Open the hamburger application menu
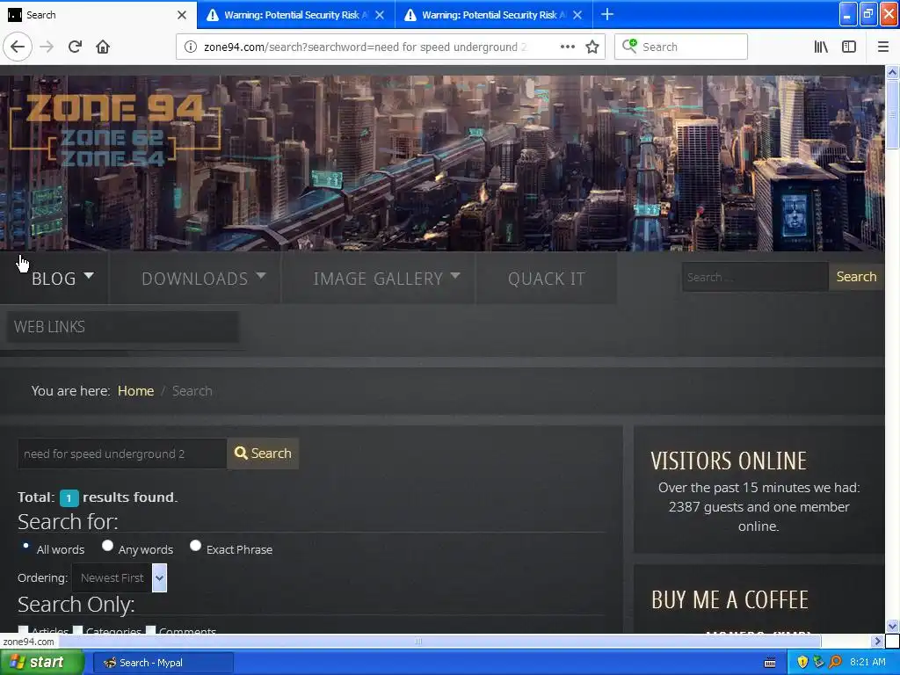This screenshot has width=900, height=675. 882,47
